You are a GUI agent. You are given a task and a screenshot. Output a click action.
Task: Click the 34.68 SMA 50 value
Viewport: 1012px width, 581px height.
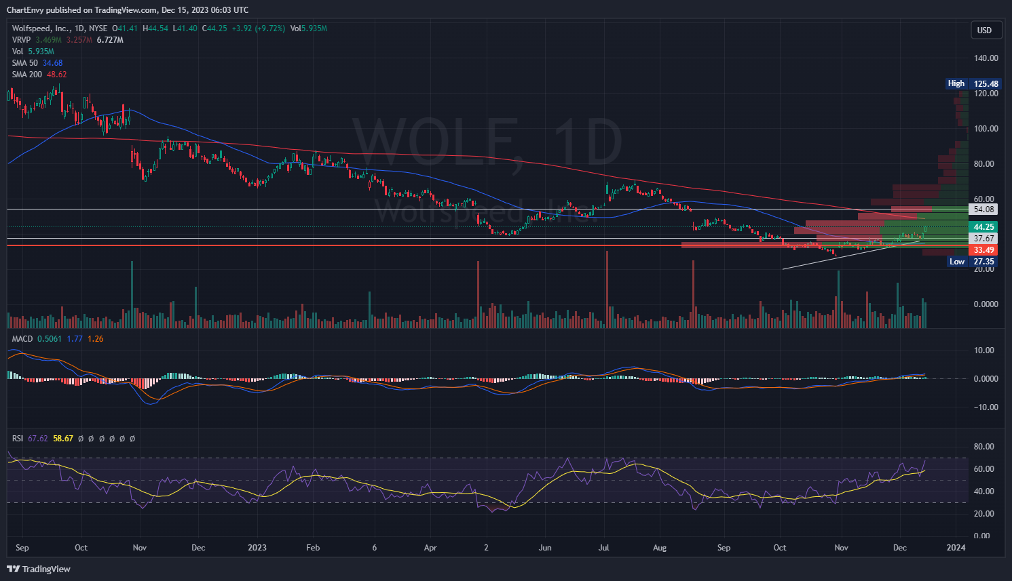point(53,63)
